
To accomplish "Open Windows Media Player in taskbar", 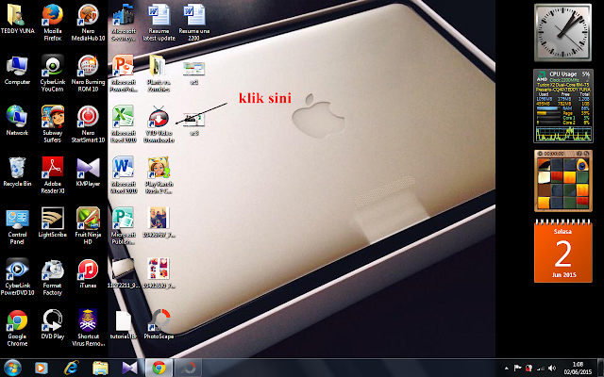I will pos(41,369).
